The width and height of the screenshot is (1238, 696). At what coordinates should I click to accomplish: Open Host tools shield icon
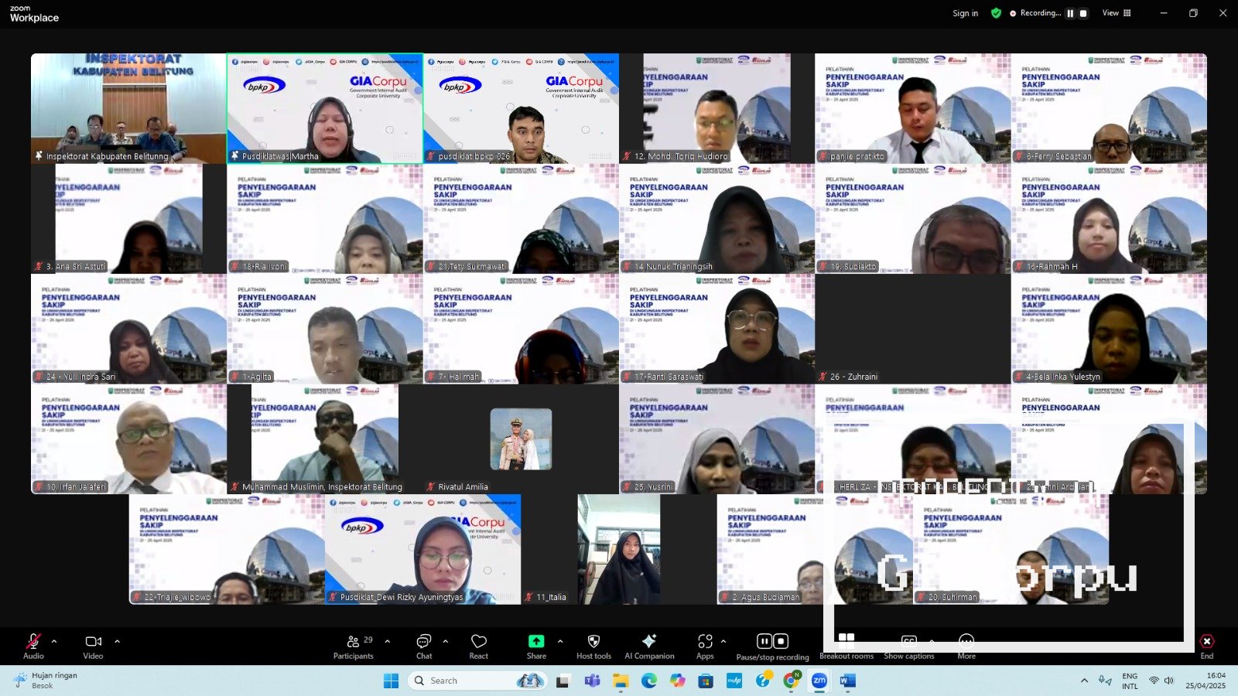point(593,642)
